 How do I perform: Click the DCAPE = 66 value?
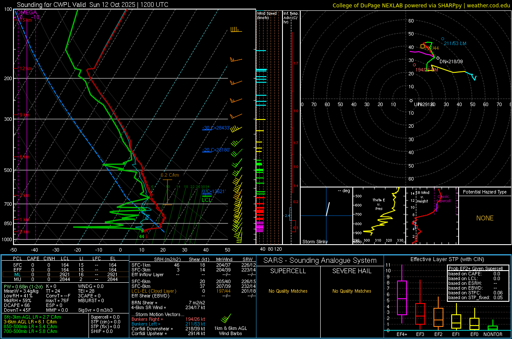[16, 305]
